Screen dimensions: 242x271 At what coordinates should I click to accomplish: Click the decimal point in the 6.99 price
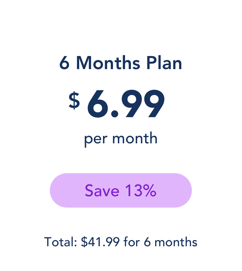(x=114, y=114)
